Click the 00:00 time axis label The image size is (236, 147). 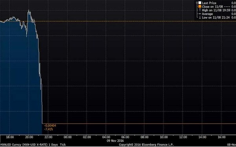(x=68, y=137)
